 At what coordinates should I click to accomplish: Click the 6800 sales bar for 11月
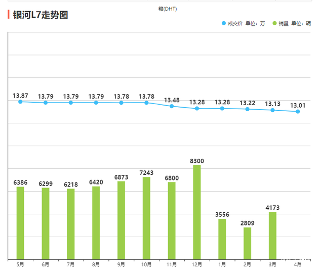point(172,221)
